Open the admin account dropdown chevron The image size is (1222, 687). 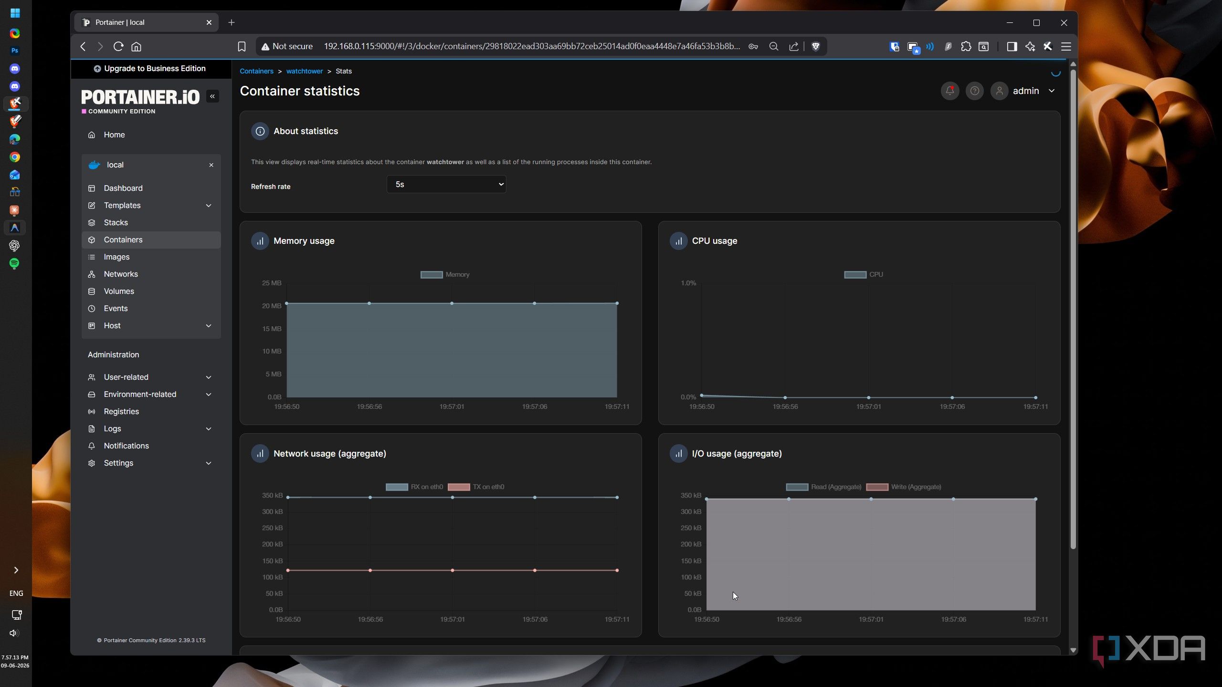[x=1051, y=91]
